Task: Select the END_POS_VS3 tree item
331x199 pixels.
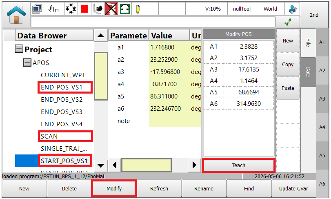Action: pyautogui.click(x=62, y=112)
